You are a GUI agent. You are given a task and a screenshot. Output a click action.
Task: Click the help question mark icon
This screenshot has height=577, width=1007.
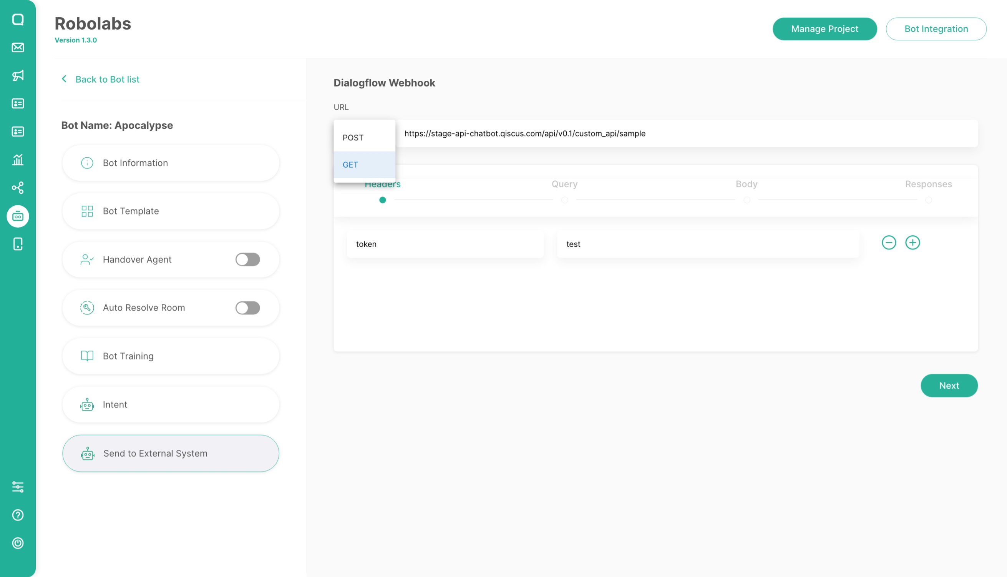[18, 515]
